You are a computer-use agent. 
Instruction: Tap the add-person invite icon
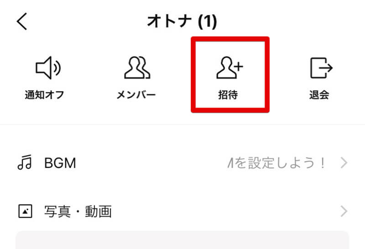pos(230,67)
